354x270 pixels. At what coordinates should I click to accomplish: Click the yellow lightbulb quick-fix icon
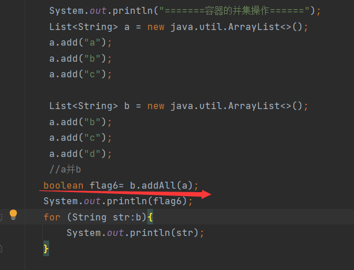[x=13, y=215]
